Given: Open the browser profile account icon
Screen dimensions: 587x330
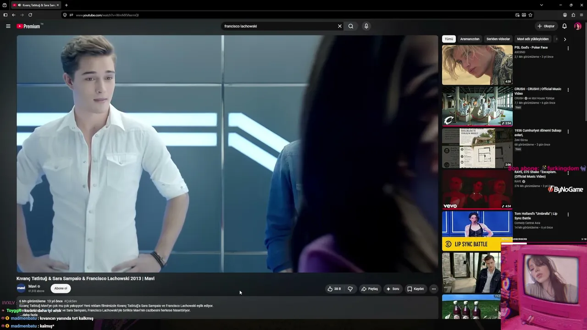Looking at the screenshot, I should click(565, 15).
